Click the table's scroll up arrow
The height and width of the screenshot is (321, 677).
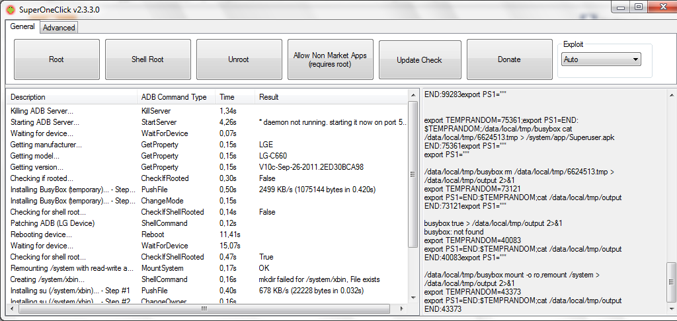(x=413, y=95)
